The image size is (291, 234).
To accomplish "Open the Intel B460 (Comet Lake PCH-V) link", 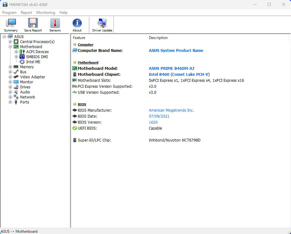I will 179,74.
